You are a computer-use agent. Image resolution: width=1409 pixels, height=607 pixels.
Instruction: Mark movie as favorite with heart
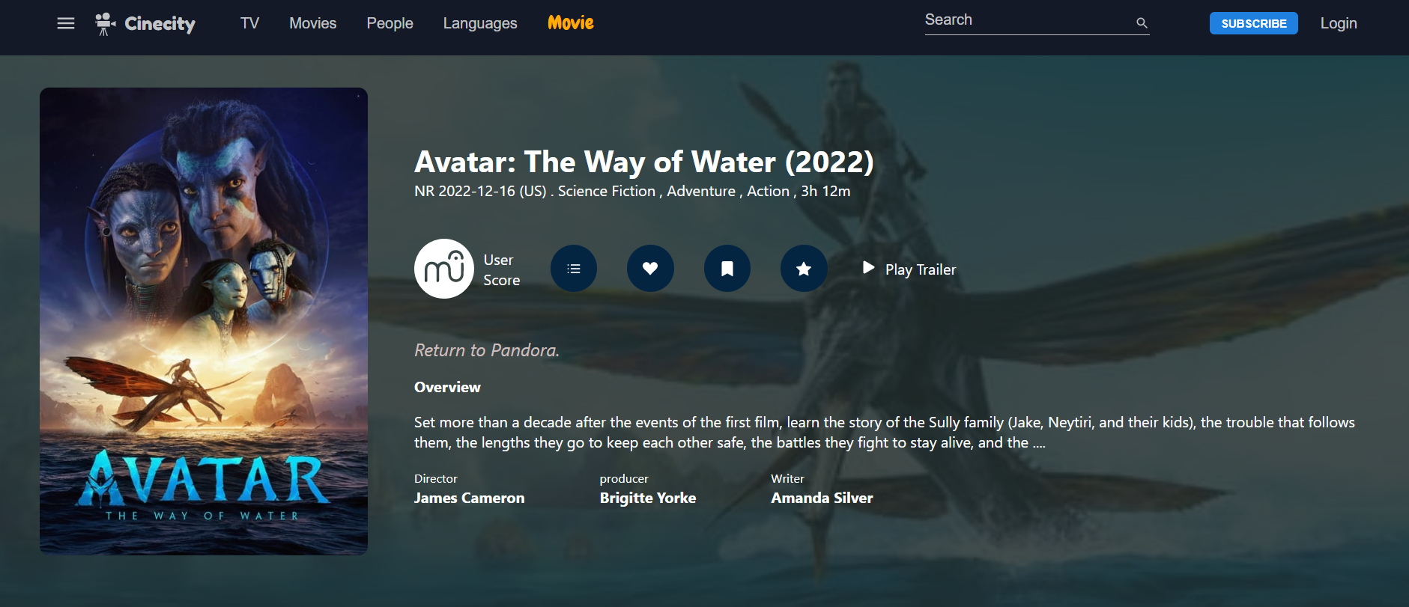pos(650,269)
